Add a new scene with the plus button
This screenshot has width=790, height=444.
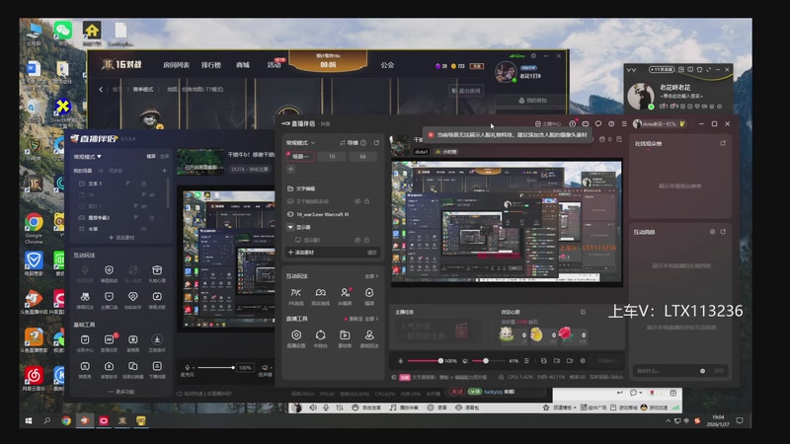[290, 170]
